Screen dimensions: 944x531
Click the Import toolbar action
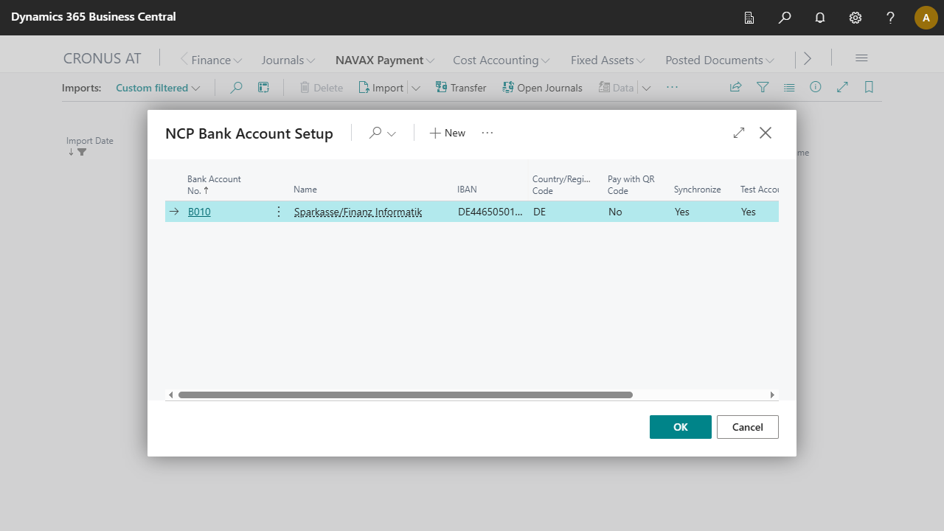[x=381, y=88]
